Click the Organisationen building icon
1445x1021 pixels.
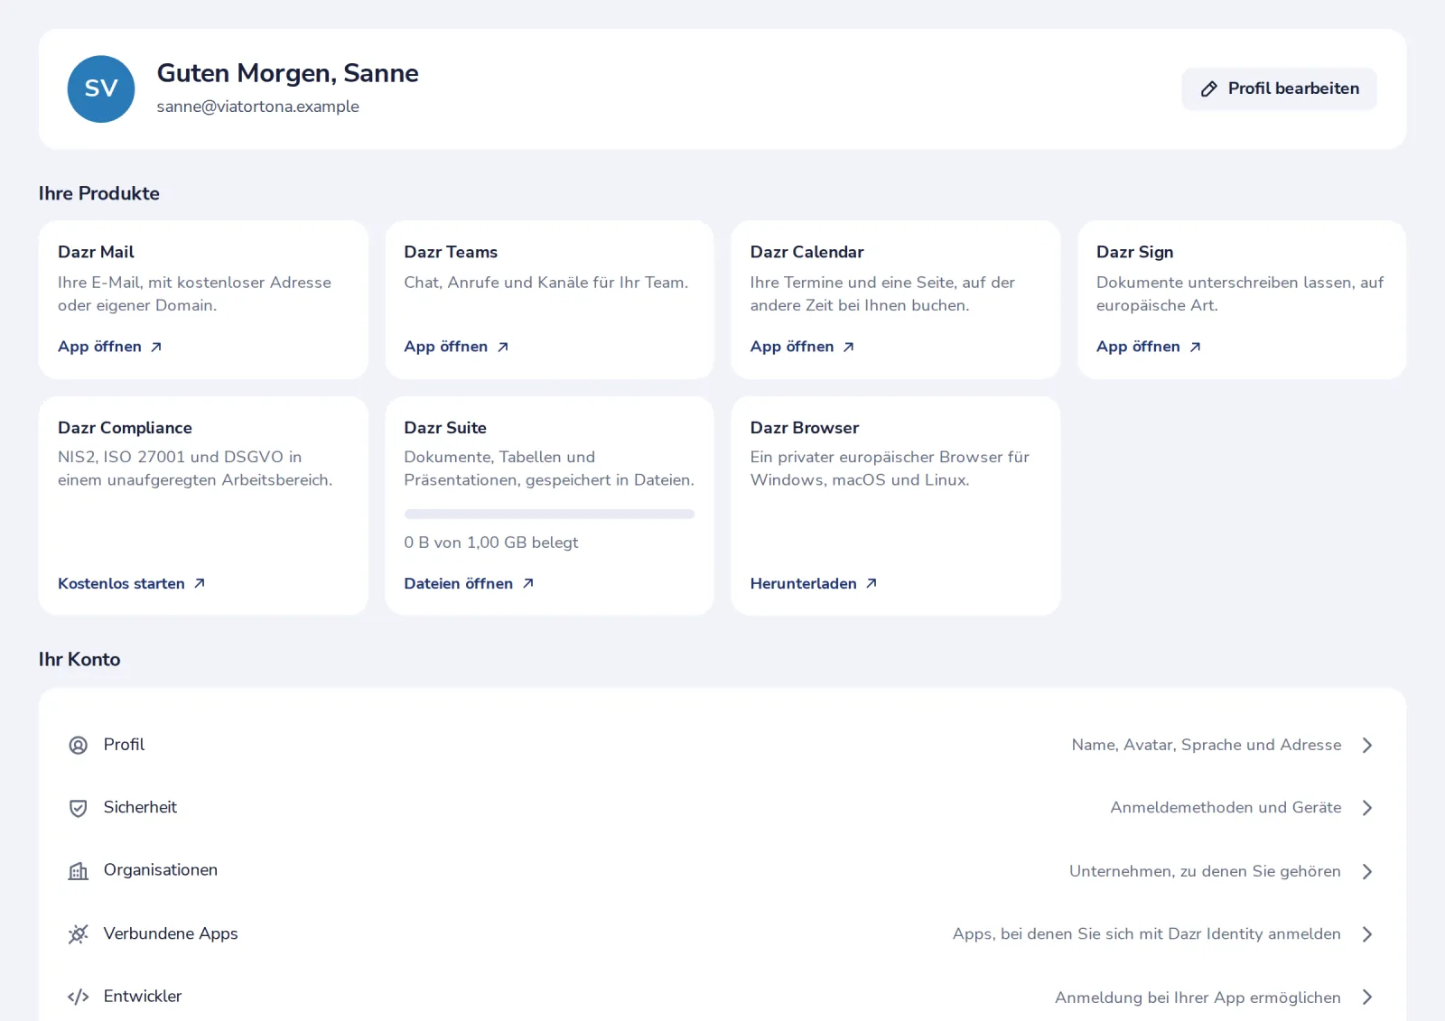pos(79,871)
